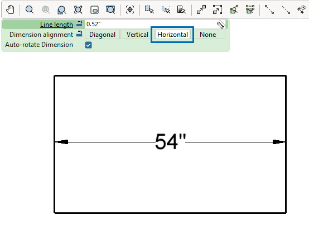Screen dimensions: 309x238
Task: Click the arrows icon labeled 3
Action: click(302, 9)
